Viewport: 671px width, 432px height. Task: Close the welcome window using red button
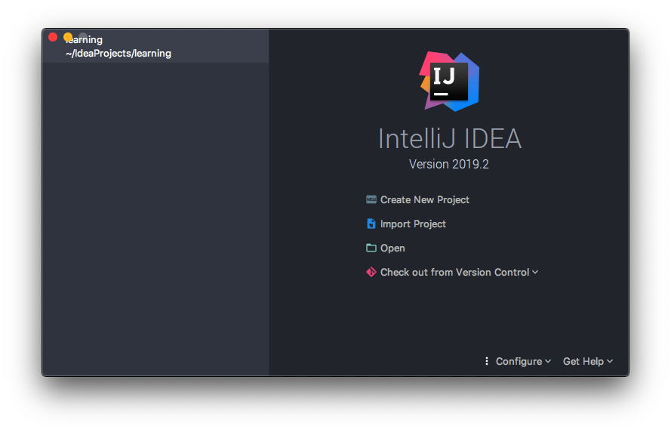coord(53,37)
